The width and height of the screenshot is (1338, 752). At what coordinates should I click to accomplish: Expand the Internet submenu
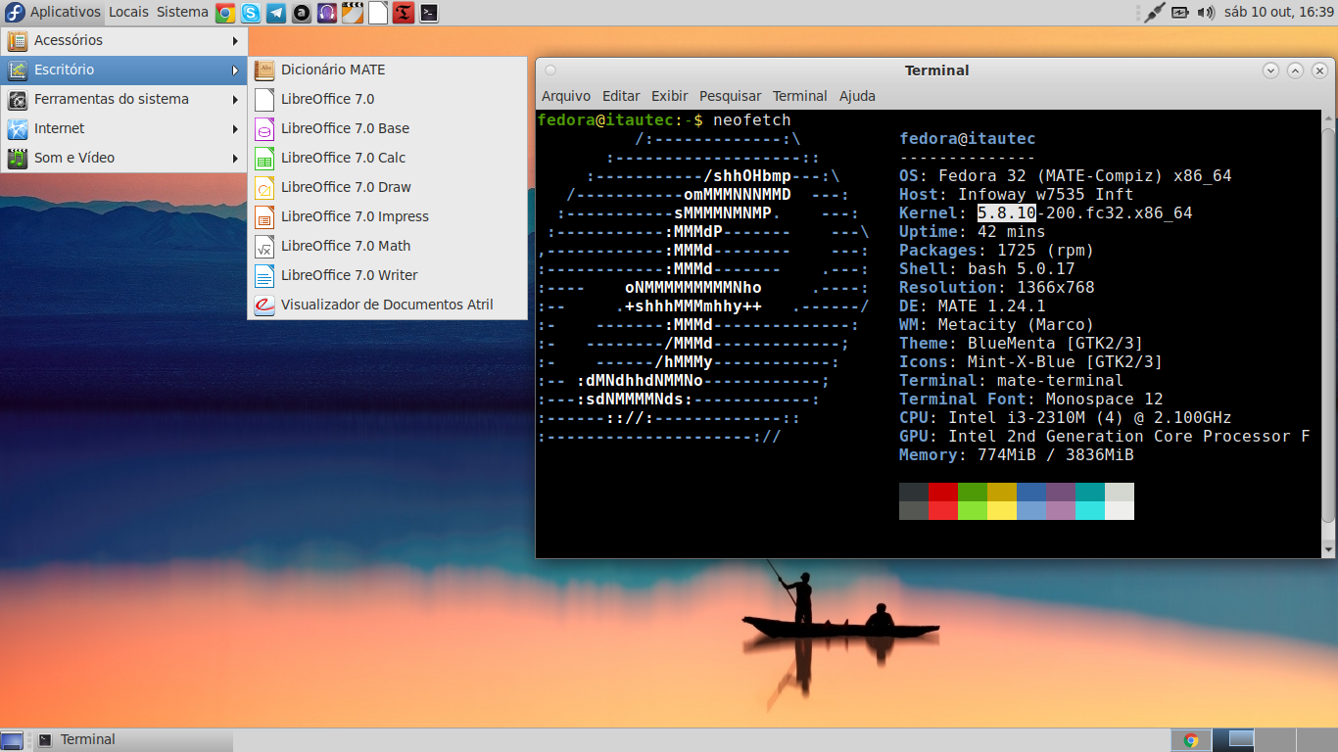pos(123,128)
